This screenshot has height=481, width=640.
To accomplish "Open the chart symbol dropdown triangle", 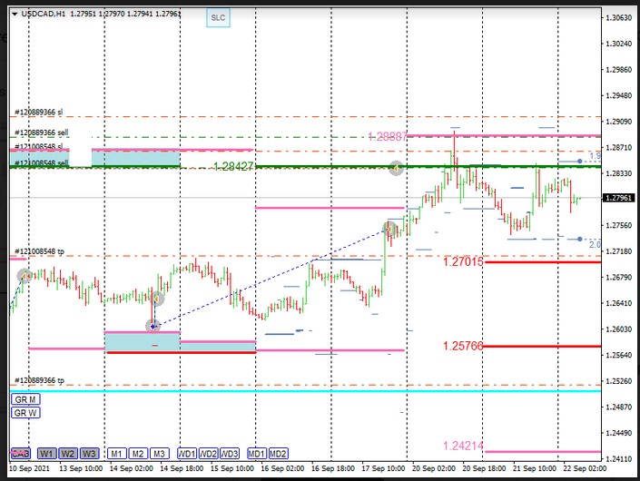I will coord(15,15).
